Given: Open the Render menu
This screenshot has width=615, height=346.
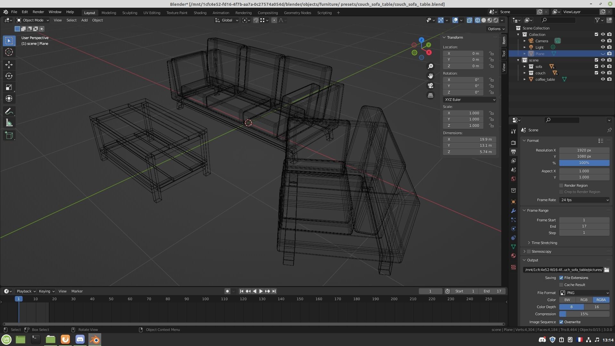Looking at the screenshot, I should pos(38,12).
